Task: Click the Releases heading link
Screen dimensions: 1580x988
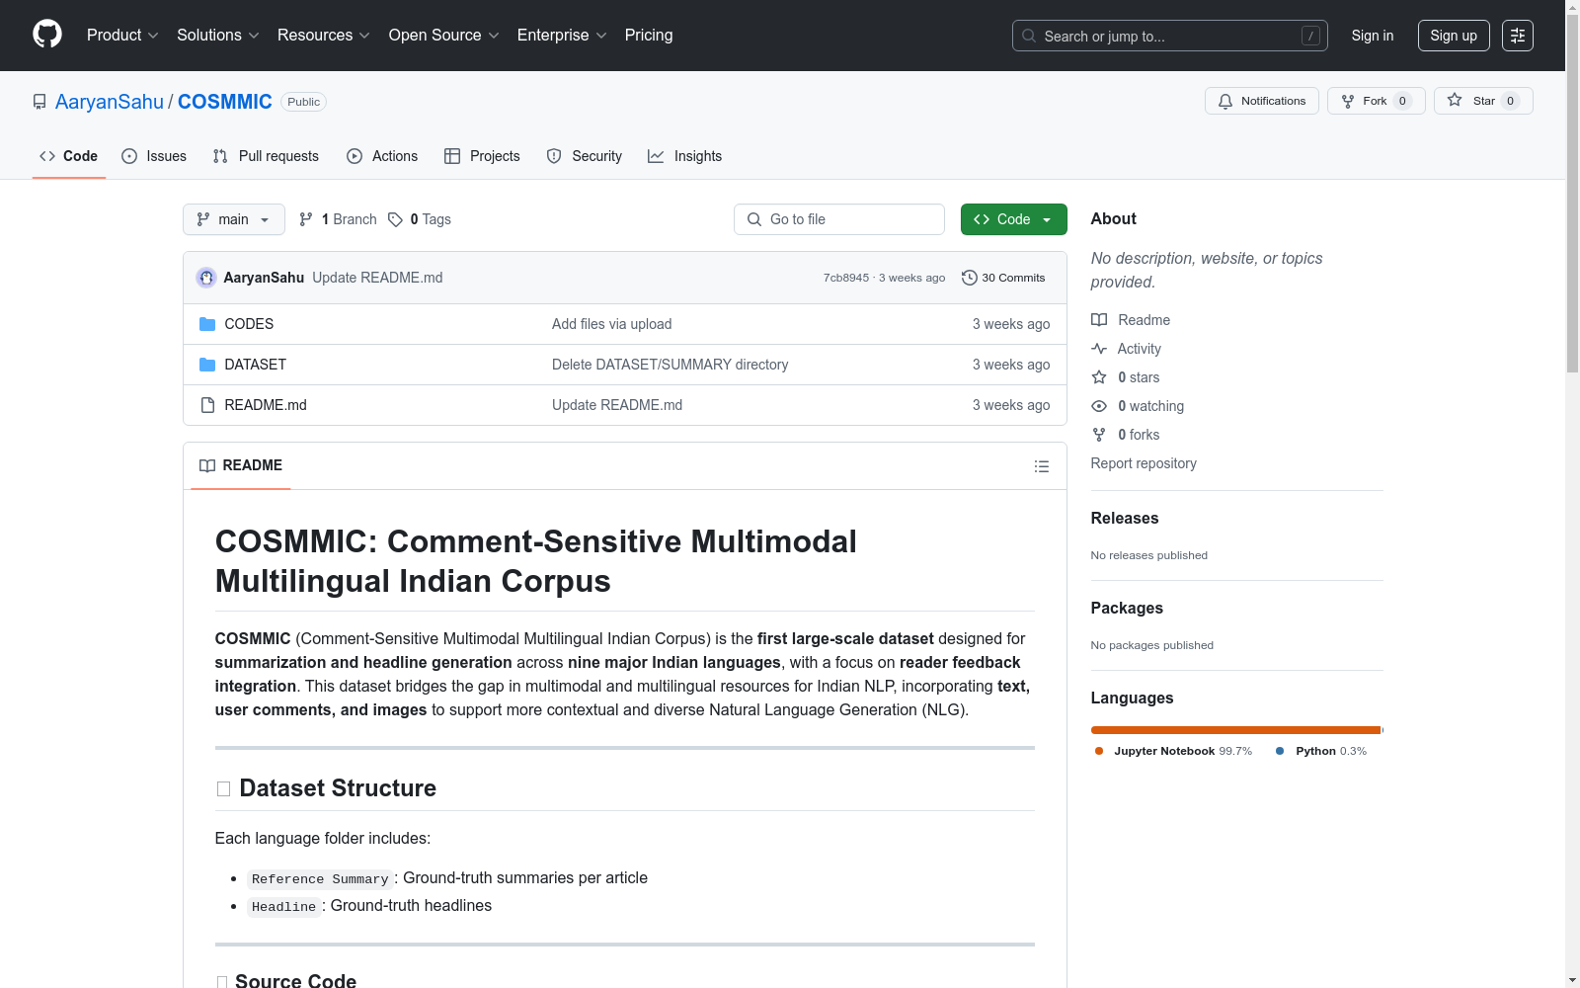Action: point(1125,519)
